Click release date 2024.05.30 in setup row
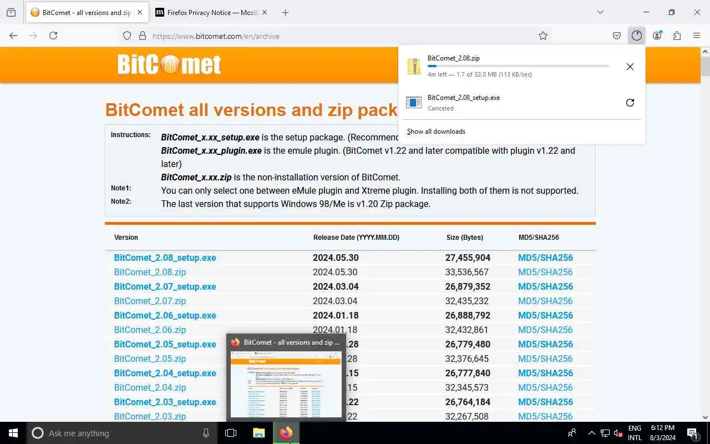This screenshot has height=444, width=710. (x=336, y=258)
